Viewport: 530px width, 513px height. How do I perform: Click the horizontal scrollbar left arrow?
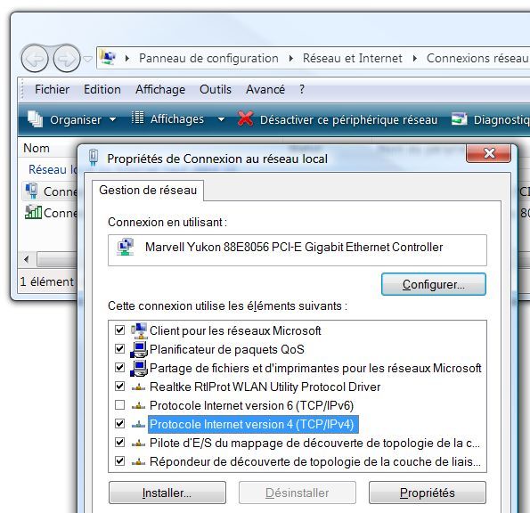point(27,259)
